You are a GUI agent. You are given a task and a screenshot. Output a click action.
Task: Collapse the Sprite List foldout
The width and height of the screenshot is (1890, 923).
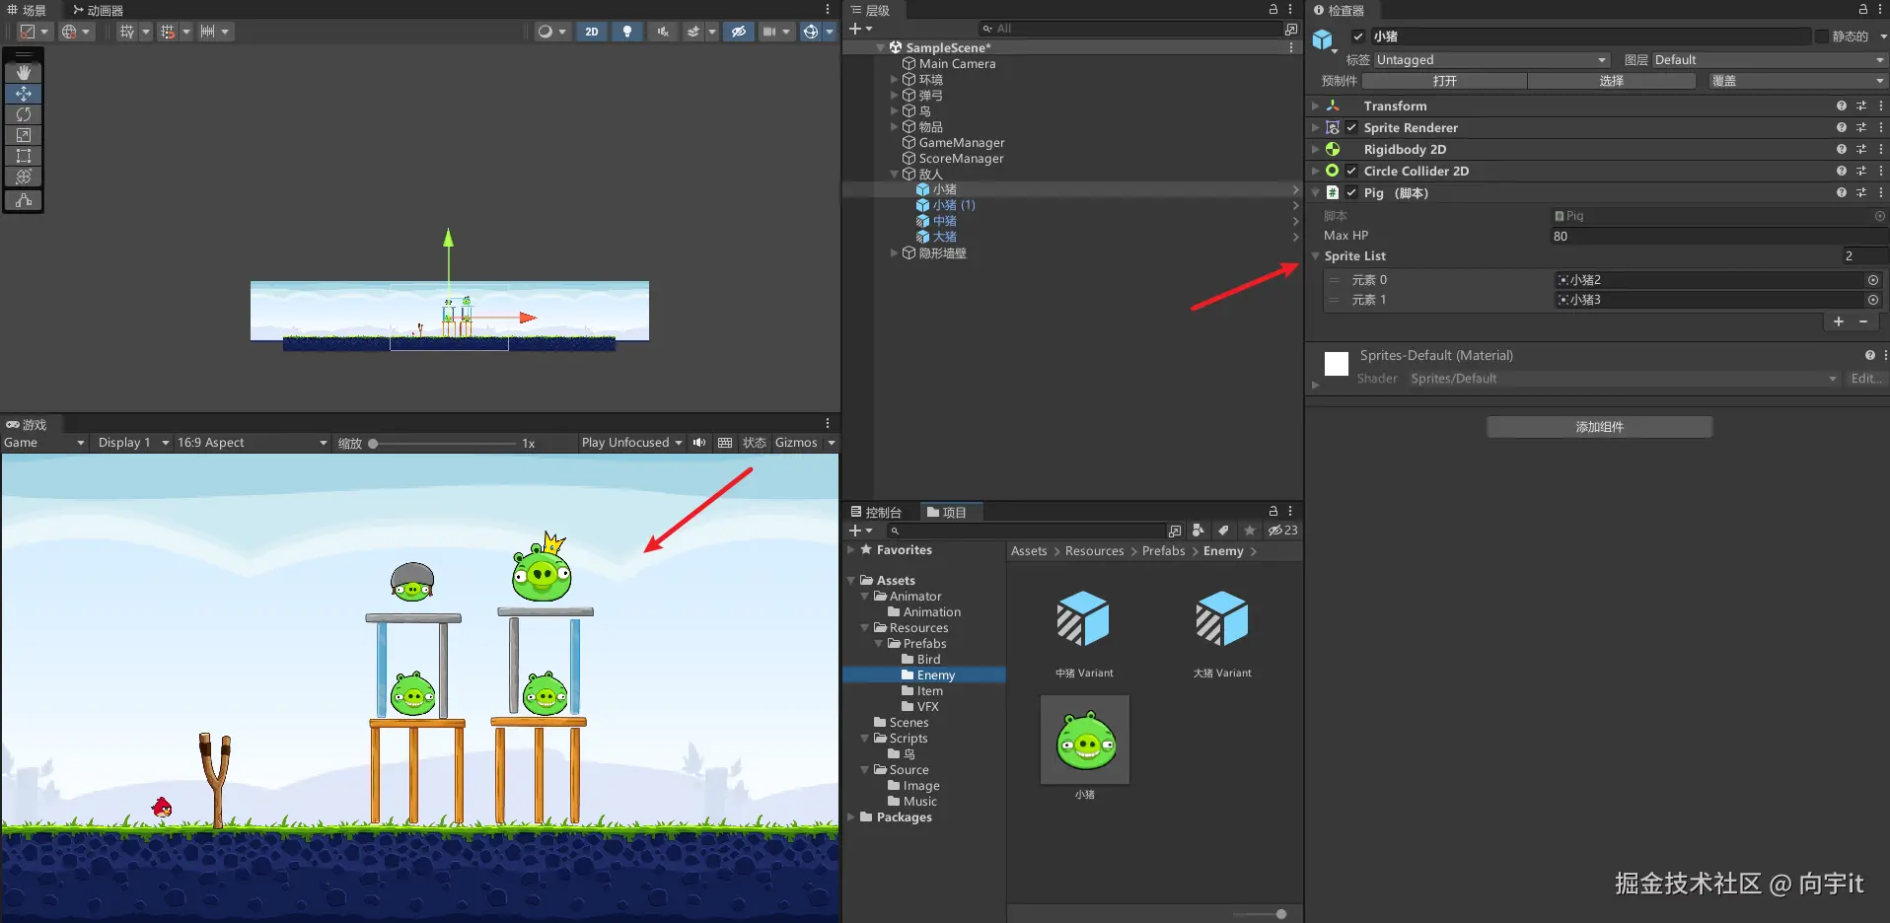click(x=1315, y=255)
